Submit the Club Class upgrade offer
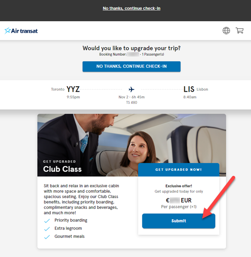Viewport: 251px width, 257px height. pyautogui.click(x=179, y=221)
